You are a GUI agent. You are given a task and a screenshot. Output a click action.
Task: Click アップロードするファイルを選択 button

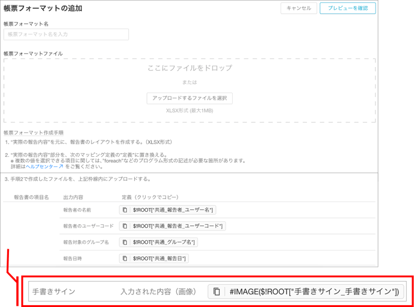point(190,98)
